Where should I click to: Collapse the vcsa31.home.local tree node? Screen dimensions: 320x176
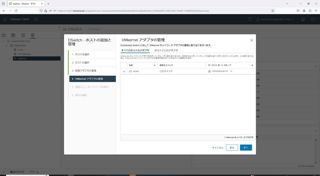pyautogui.click(x=4, y=41)
